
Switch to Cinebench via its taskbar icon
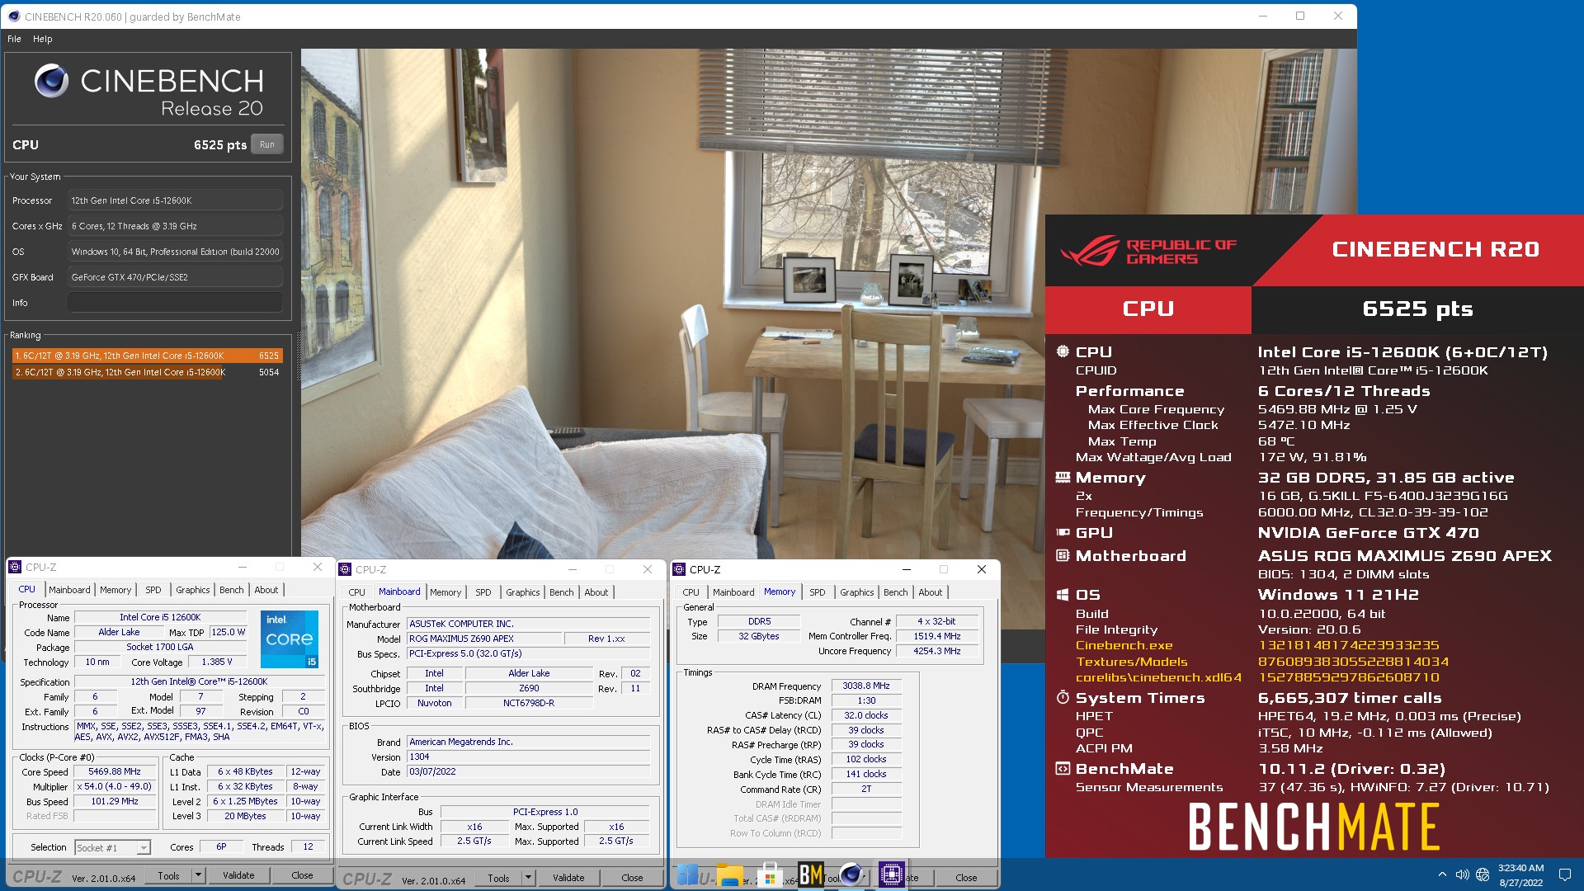(851, 874)
